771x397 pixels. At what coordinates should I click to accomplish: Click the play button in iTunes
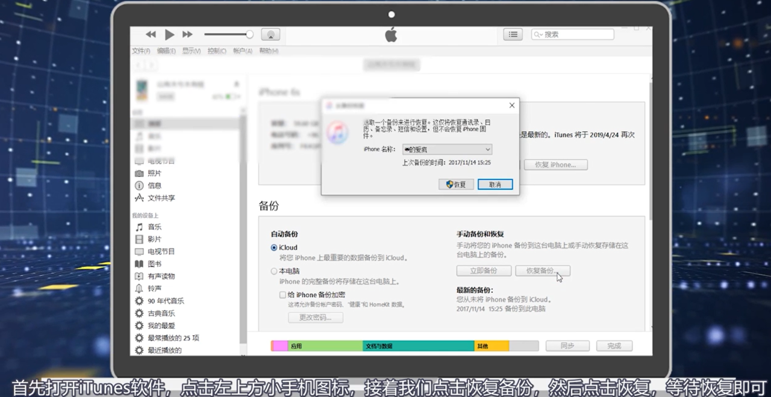tap(169, 35)
